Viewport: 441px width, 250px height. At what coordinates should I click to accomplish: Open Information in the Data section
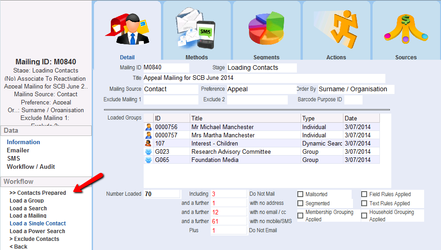(x=23, y=142)
